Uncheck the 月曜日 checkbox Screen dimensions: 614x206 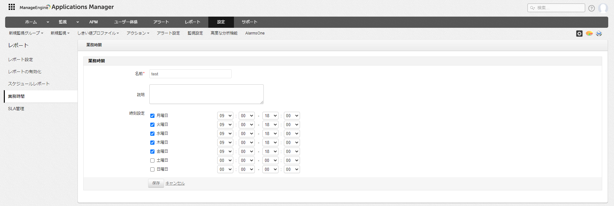152,116
